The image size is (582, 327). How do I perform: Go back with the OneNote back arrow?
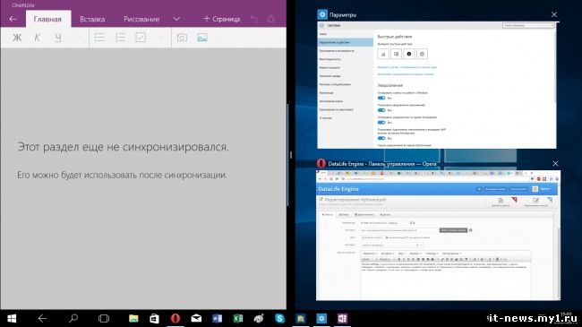[13, 19]
